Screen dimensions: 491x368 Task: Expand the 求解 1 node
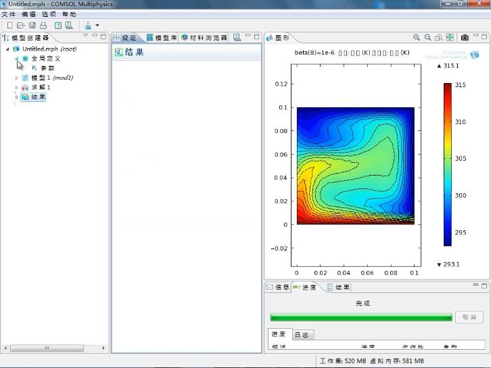(17, 88)
